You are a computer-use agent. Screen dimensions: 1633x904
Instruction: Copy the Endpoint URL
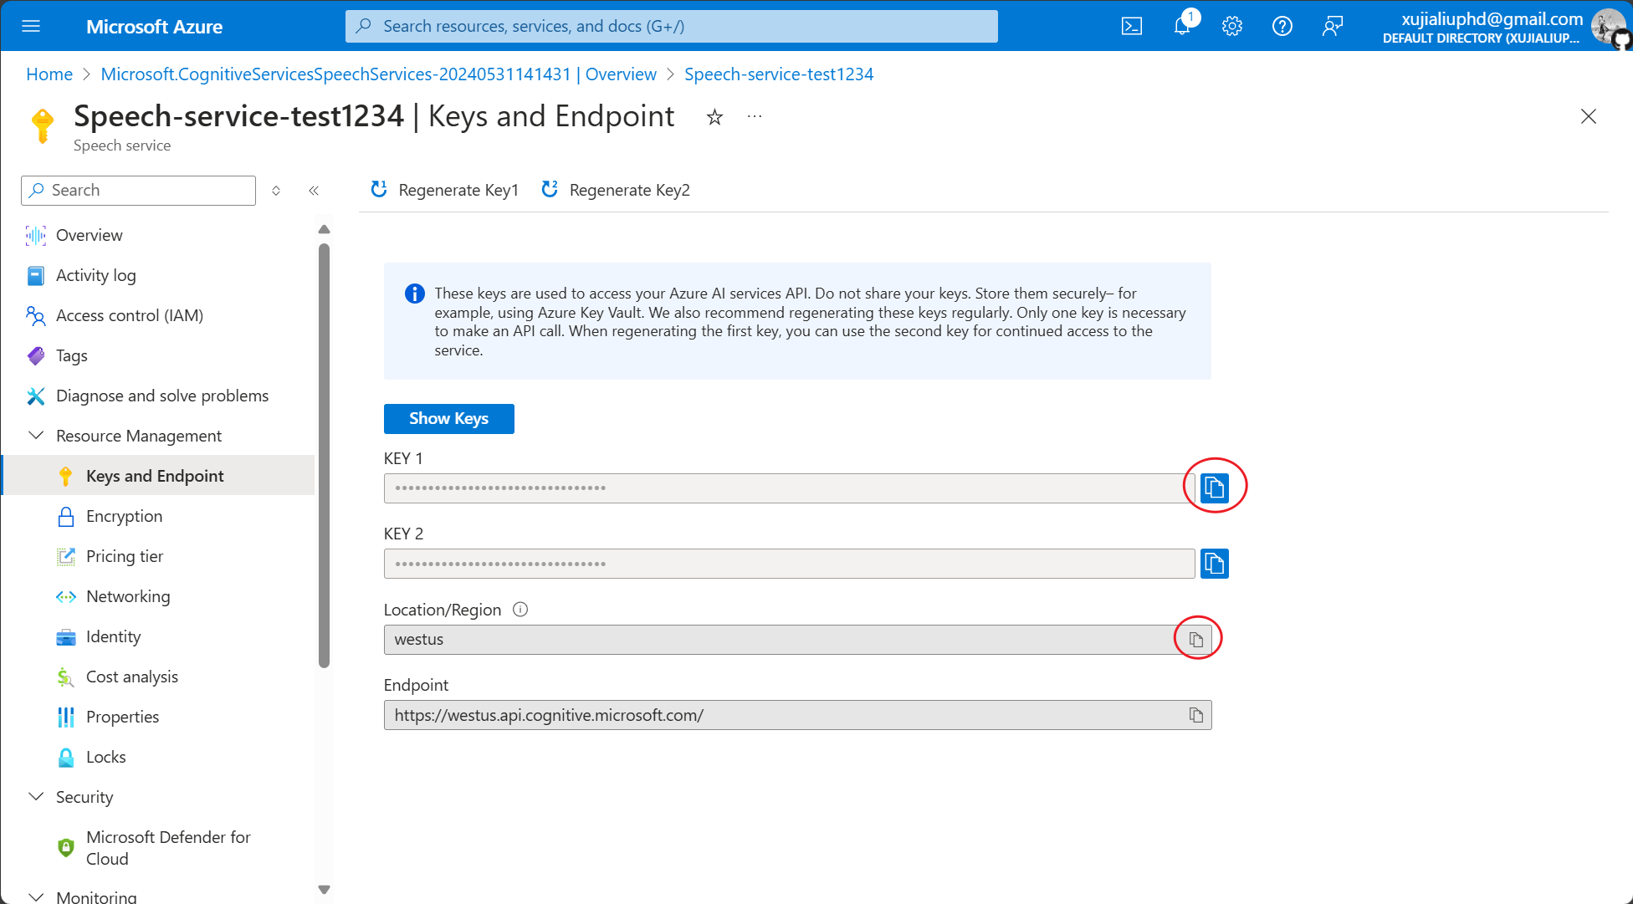click(1196, 715)
